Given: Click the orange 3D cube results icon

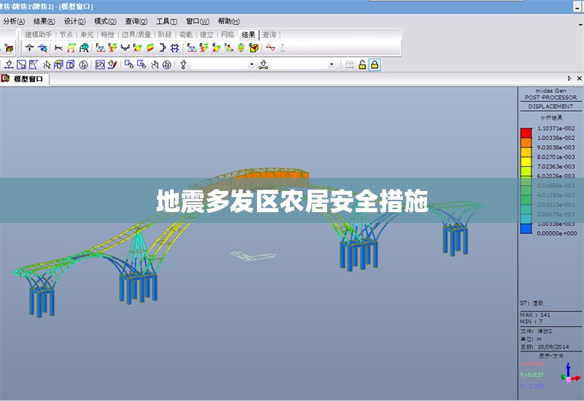Looking at the screenshot, I should pyautogui.click(x=253, y=48).
